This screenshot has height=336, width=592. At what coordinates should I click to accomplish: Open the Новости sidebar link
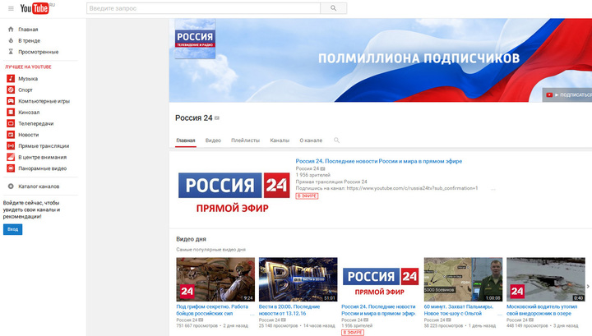pos(29,135)
